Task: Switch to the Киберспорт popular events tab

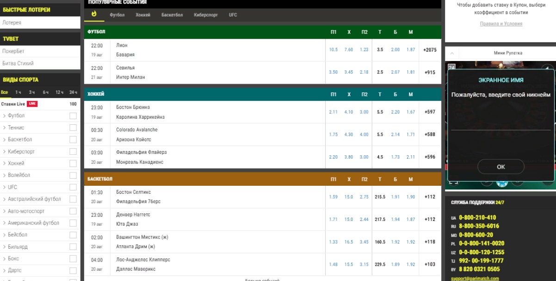Action: coord(206,15)
